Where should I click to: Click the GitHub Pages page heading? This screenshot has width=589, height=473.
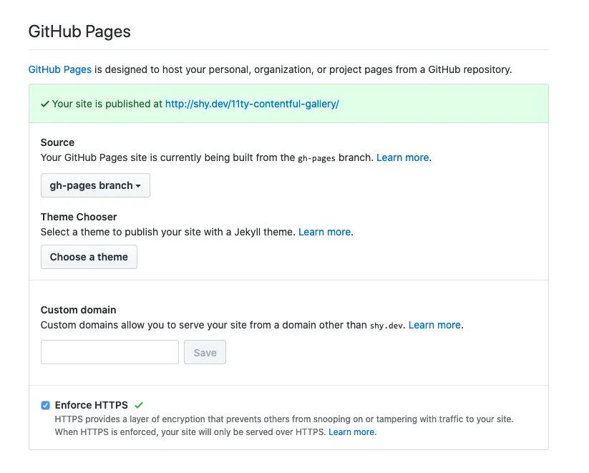click(x=79, y=31)
